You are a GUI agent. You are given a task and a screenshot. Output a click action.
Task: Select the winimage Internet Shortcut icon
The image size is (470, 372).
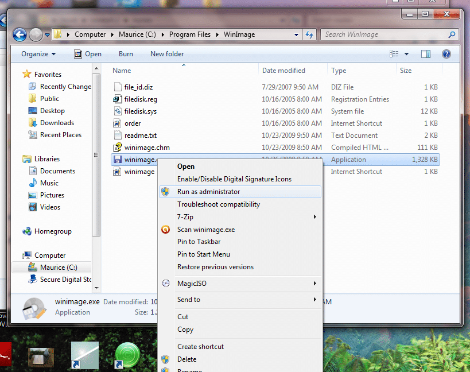[x=117, y=172]
